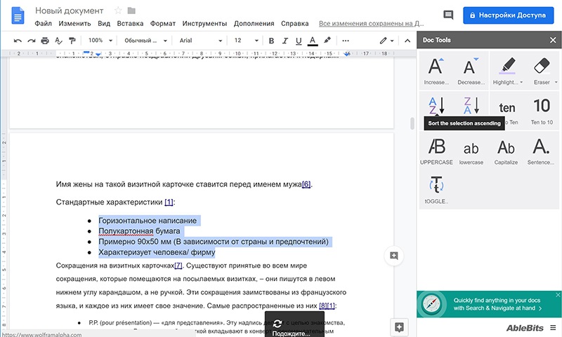Sort the selection descending Z to A

[471, 107]
